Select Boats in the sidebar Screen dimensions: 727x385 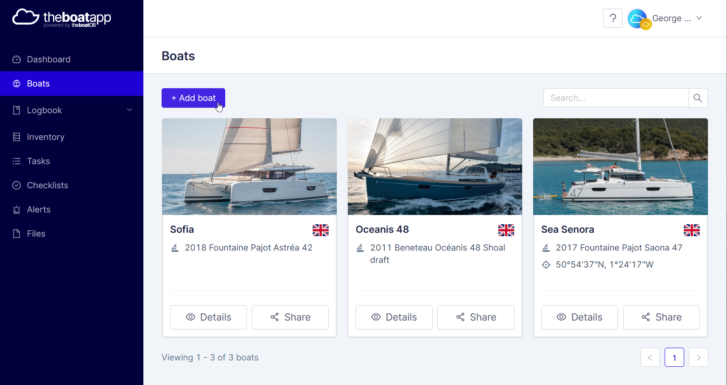pyautogui.click(x=72, y=84)
